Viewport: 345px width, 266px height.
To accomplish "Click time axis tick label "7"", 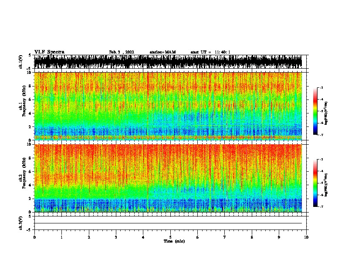I will [x=225, y=237].
